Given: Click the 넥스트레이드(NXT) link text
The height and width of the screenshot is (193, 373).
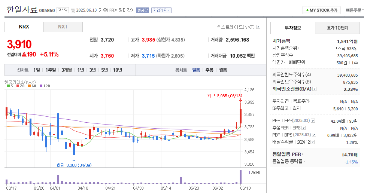Looking at the screenshot, I should pos(236,27).
